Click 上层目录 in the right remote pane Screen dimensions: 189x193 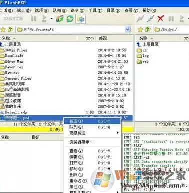[147, 44]
